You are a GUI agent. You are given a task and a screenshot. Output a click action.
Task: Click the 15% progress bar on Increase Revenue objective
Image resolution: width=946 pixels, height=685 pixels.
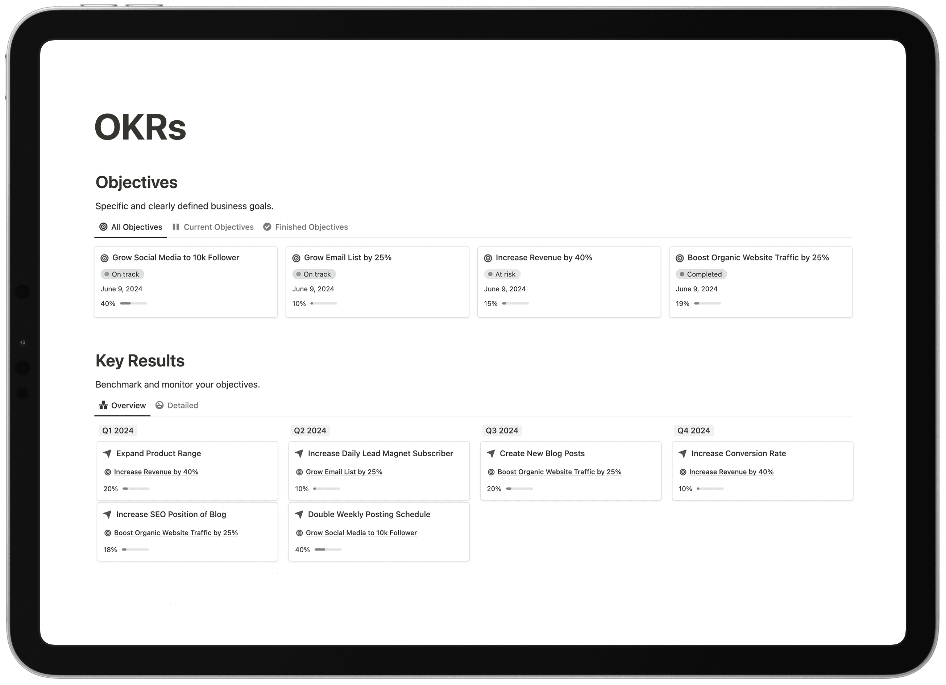515,304
